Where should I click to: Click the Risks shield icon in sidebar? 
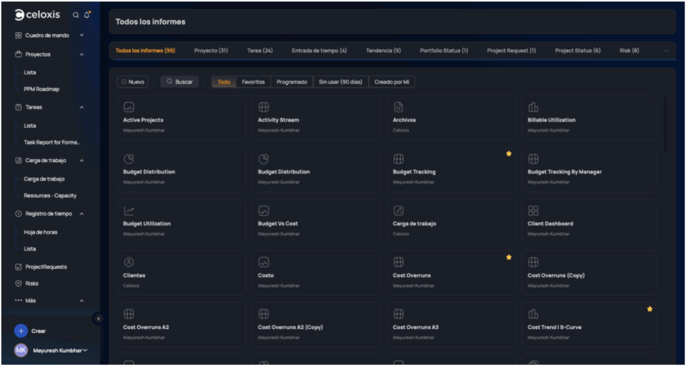(19, 283)
